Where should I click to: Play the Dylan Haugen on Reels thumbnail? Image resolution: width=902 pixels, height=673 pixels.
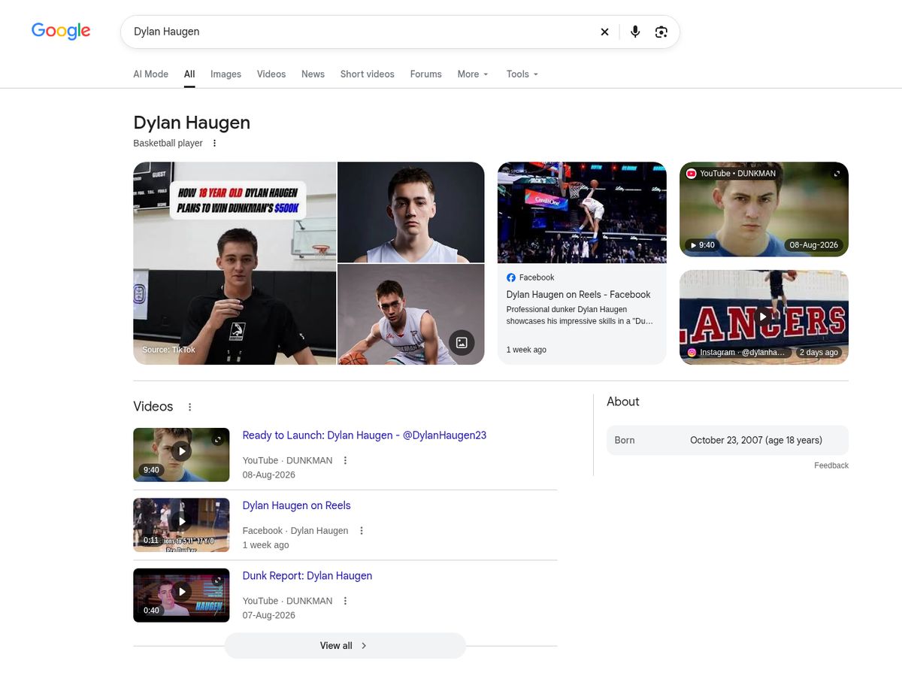pos(181,521)
